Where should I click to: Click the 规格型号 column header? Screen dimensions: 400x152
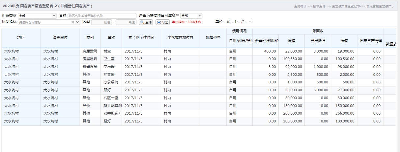[213, 38]
